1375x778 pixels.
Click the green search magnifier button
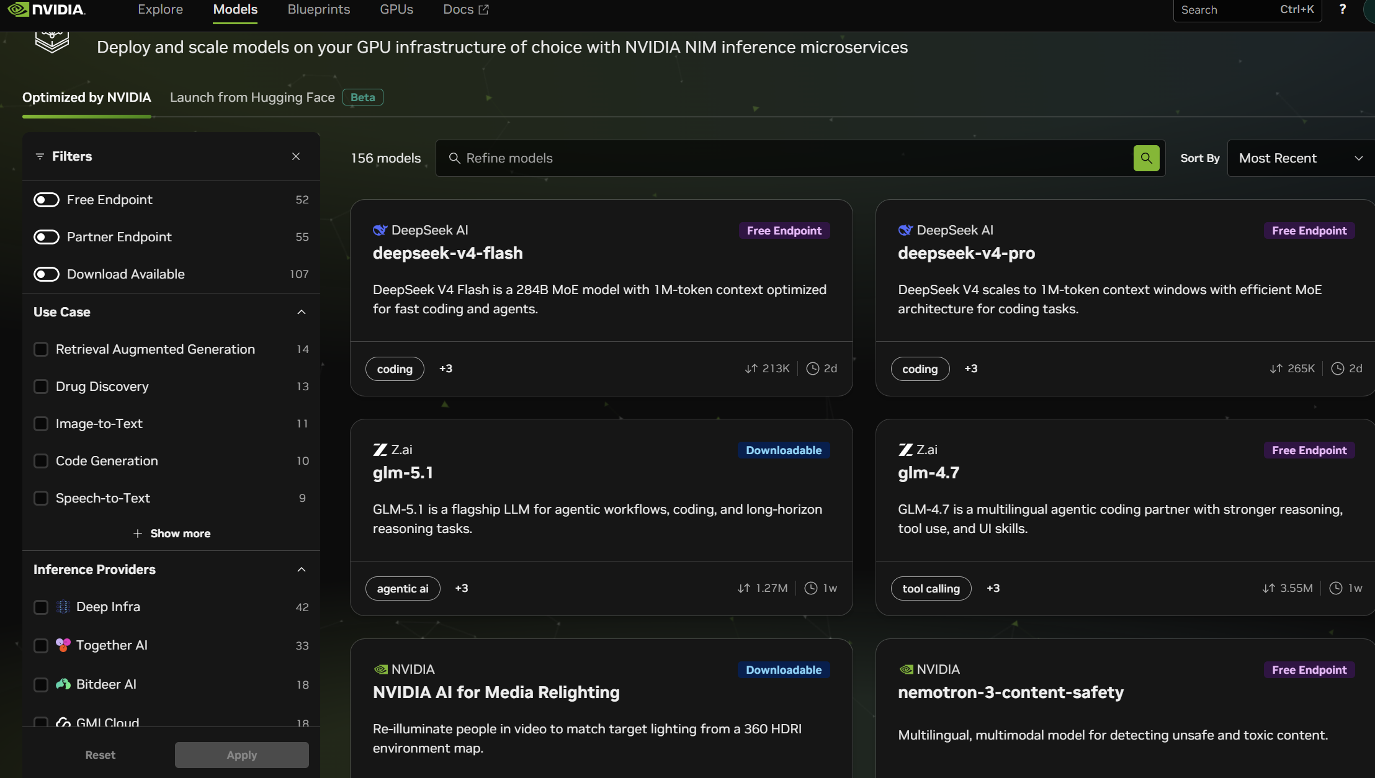pyautogui.click(x=1146, y=158)
